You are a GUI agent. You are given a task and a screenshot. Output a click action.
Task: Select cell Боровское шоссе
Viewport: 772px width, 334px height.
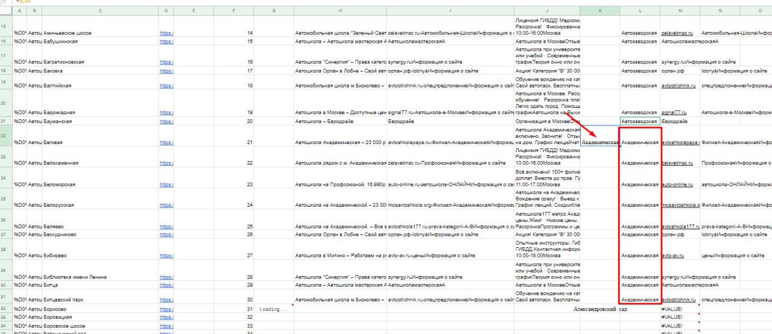100,326
